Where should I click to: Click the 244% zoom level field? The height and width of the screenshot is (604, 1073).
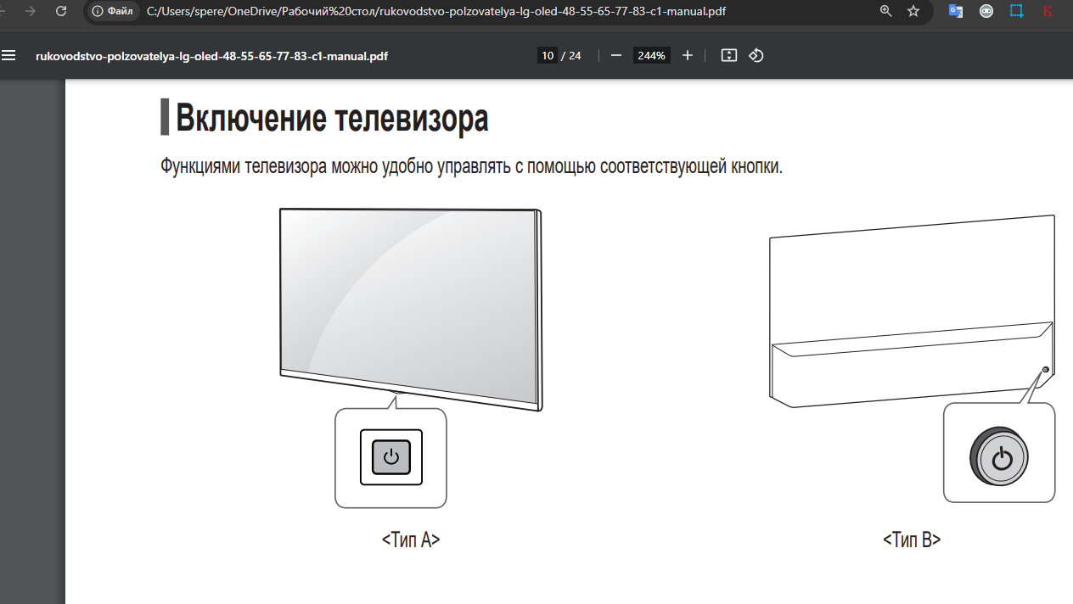(x=651, y=55)
